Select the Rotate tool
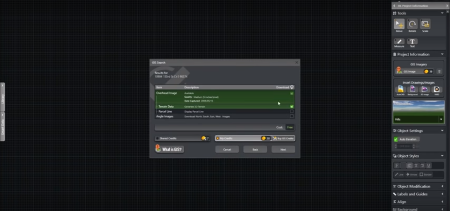Screen dimensions: 450x211 pos(412,24)
